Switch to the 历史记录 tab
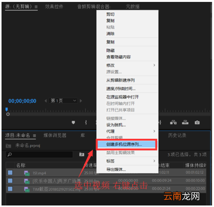Viewport: 214px width, 207px height. coord(177,135)
